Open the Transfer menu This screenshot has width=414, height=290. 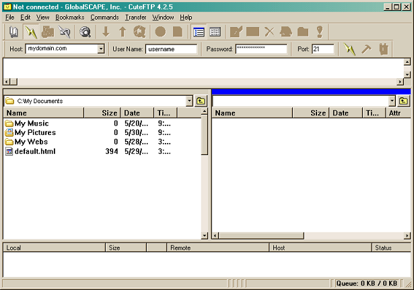pyautogui.click(x=135, y=17)
